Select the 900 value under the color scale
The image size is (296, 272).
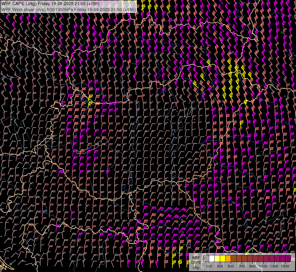pyautogui.click(x=252, y=266)
